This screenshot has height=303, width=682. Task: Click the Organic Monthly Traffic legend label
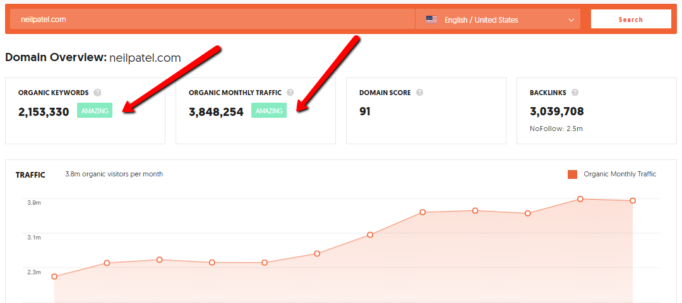pos(620,174)
